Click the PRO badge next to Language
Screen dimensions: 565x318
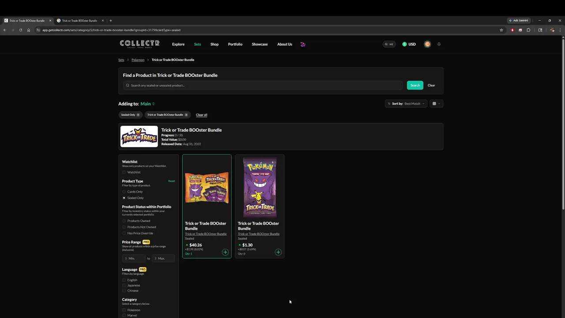tap(143, 269)
